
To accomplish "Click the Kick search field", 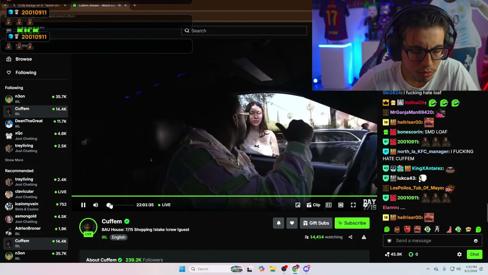I will pyautogui.click(x=244, y=31).
